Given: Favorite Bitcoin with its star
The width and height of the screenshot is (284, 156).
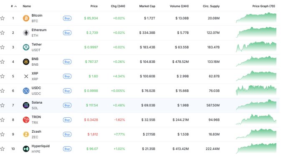Looking at the screenshot, I should click(x=3, y=18).
